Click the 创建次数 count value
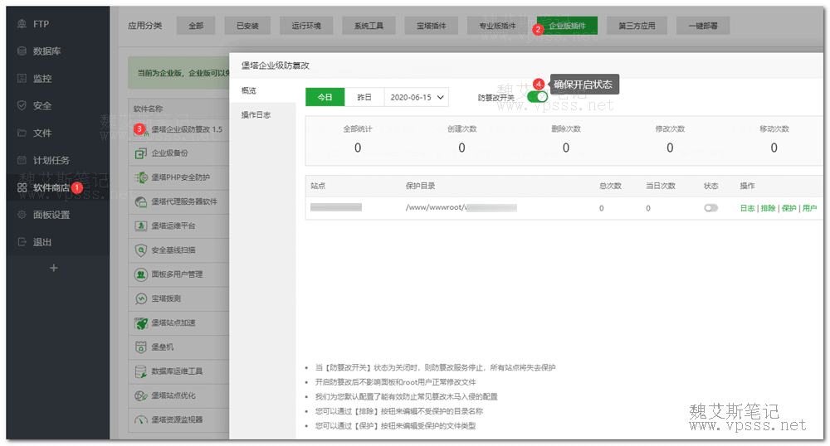The image size is (830, 446). [x=461, y=148]
